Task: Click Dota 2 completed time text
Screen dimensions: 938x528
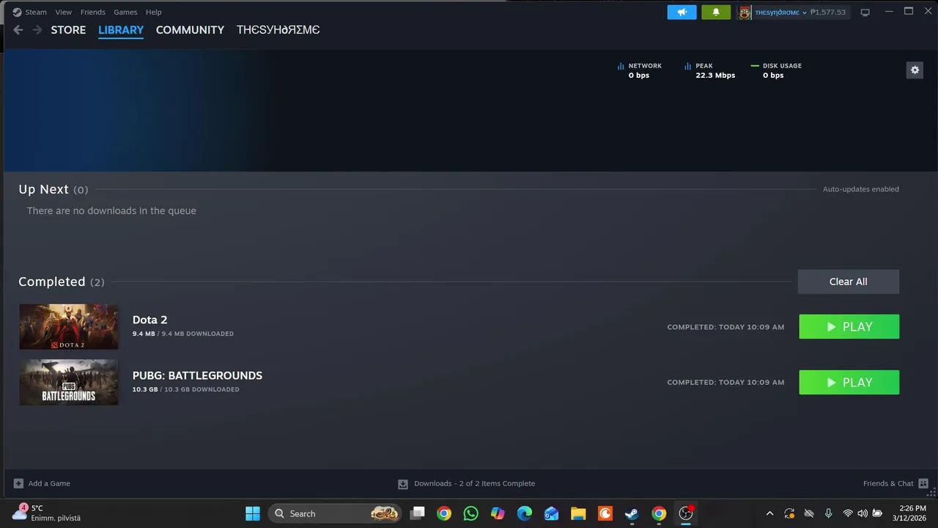Action: point(725,327)
